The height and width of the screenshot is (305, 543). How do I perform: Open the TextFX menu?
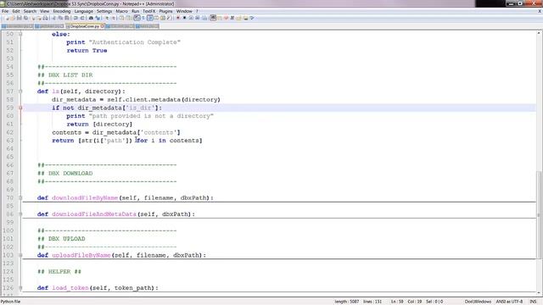point(149,11)
